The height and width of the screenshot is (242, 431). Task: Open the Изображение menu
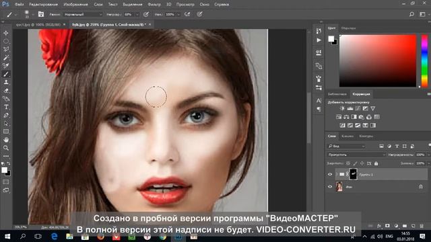point(75,5)
